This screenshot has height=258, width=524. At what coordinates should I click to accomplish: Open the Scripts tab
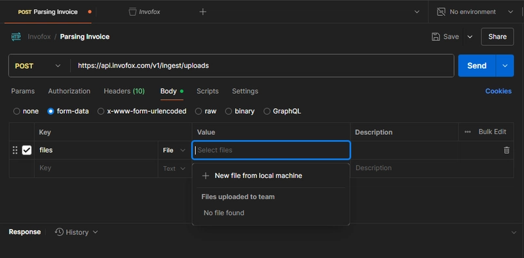click(x=208, y=91)
